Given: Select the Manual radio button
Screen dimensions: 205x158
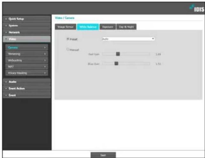Looking at the screenshot, I should pyautogui.click(x=68, y=49).
